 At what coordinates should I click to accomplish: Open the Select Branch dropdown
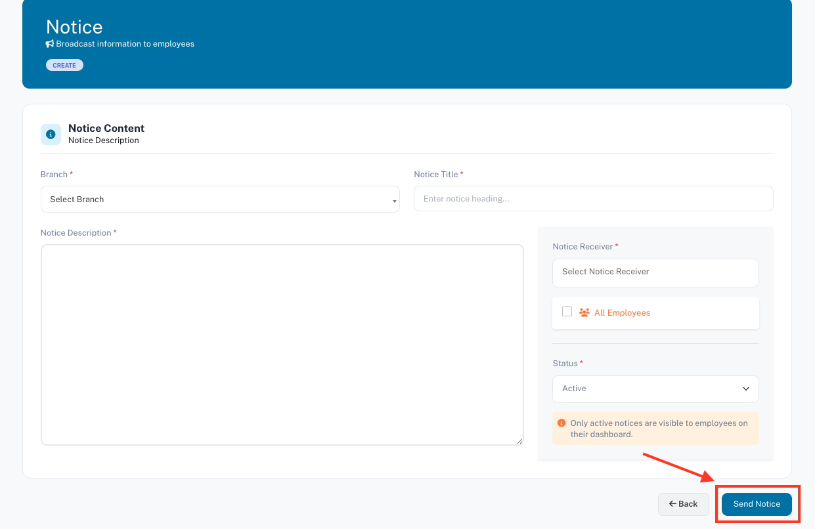219,200
